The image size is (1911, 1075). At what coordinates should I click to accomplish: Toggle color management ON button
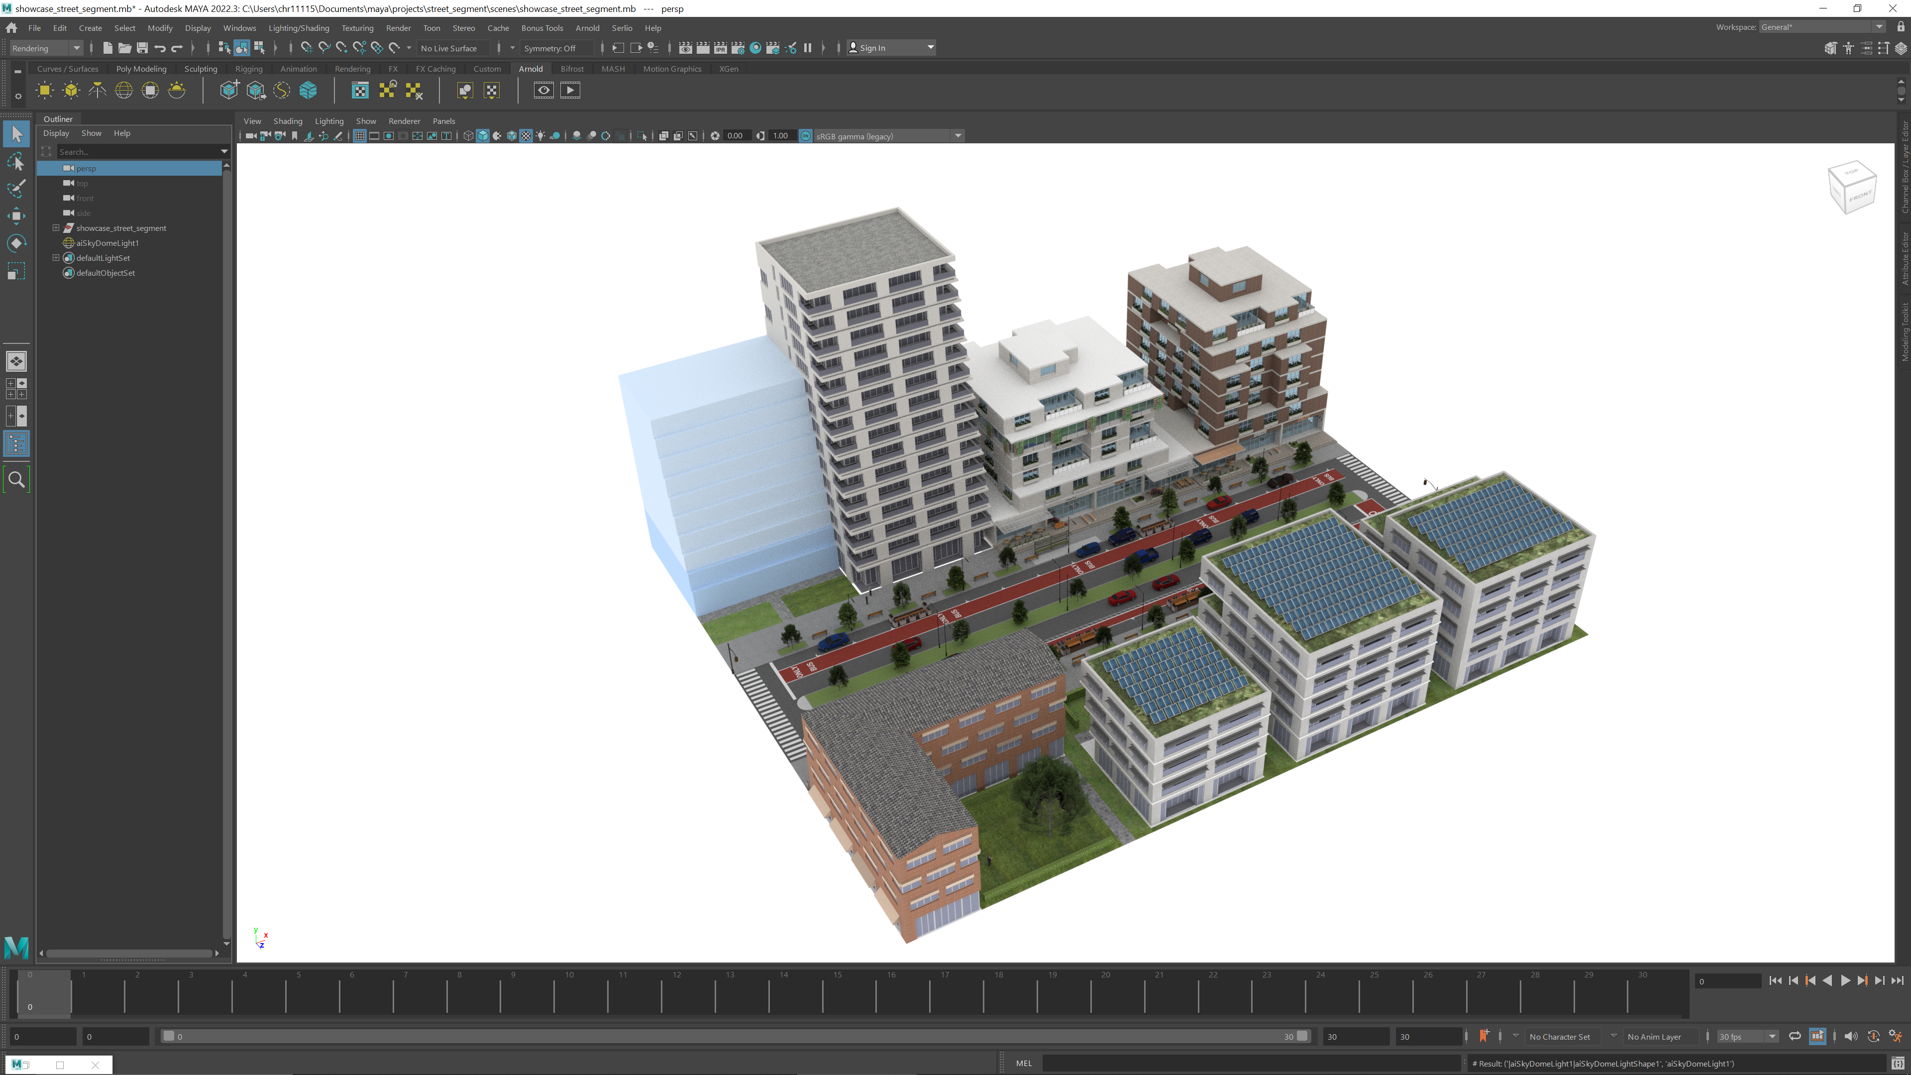[806, 136]
